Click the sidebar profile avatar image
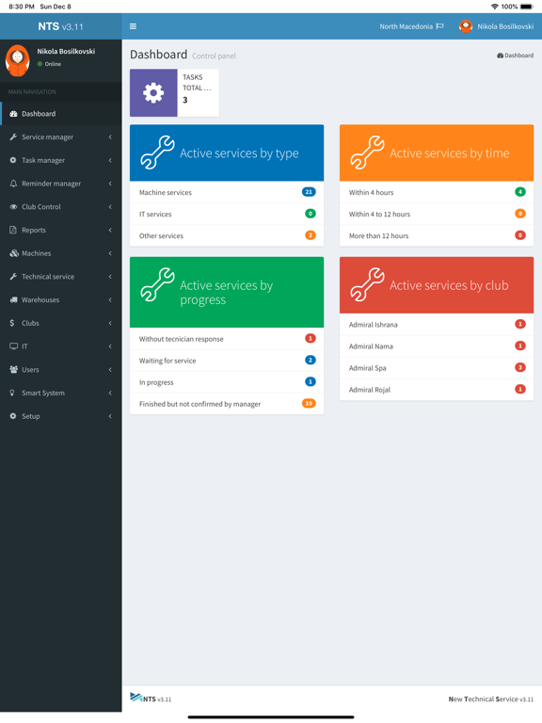The width and height of the screenshot is (542, 723). (18, 60)
